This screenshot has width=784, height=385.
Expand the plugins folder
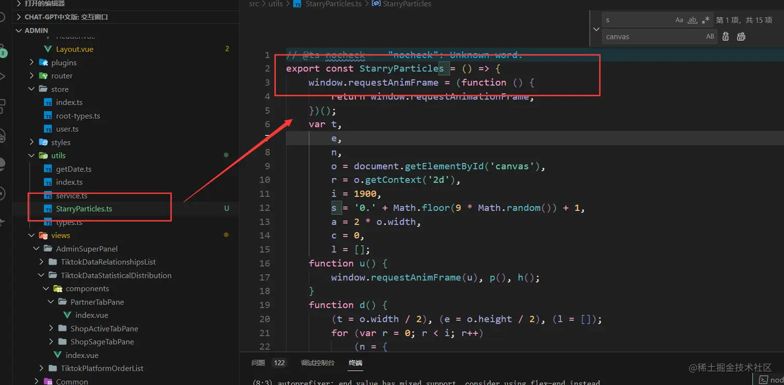tap(32, 63)
